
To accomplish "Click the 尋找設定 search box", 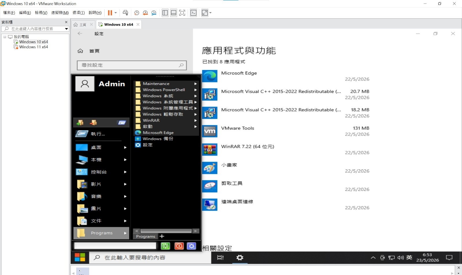I will tap(132, 65).
